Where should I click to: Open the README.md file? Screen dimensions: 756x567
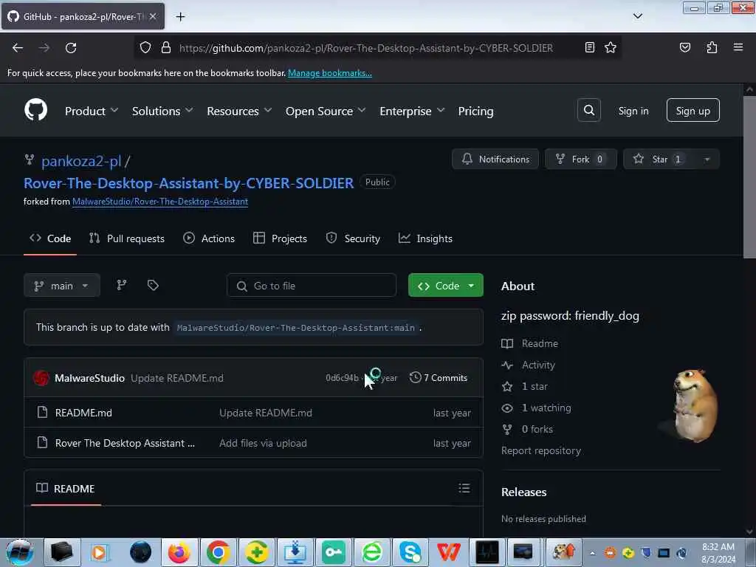click(83, 413)
